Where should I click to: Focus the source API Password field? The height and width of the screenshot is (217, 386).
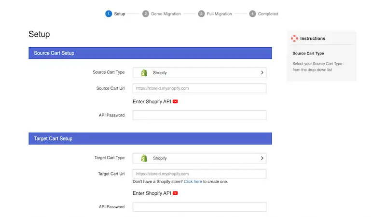199,115
